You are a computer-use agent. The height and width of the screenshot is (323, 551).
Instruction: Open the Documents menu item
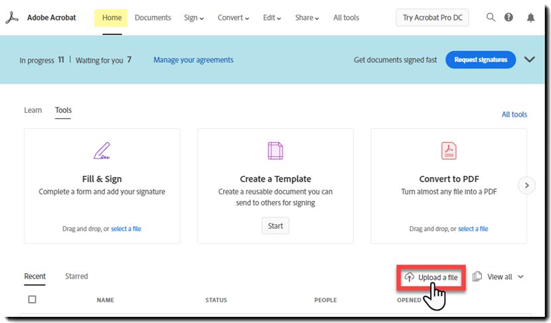(153, 17)
